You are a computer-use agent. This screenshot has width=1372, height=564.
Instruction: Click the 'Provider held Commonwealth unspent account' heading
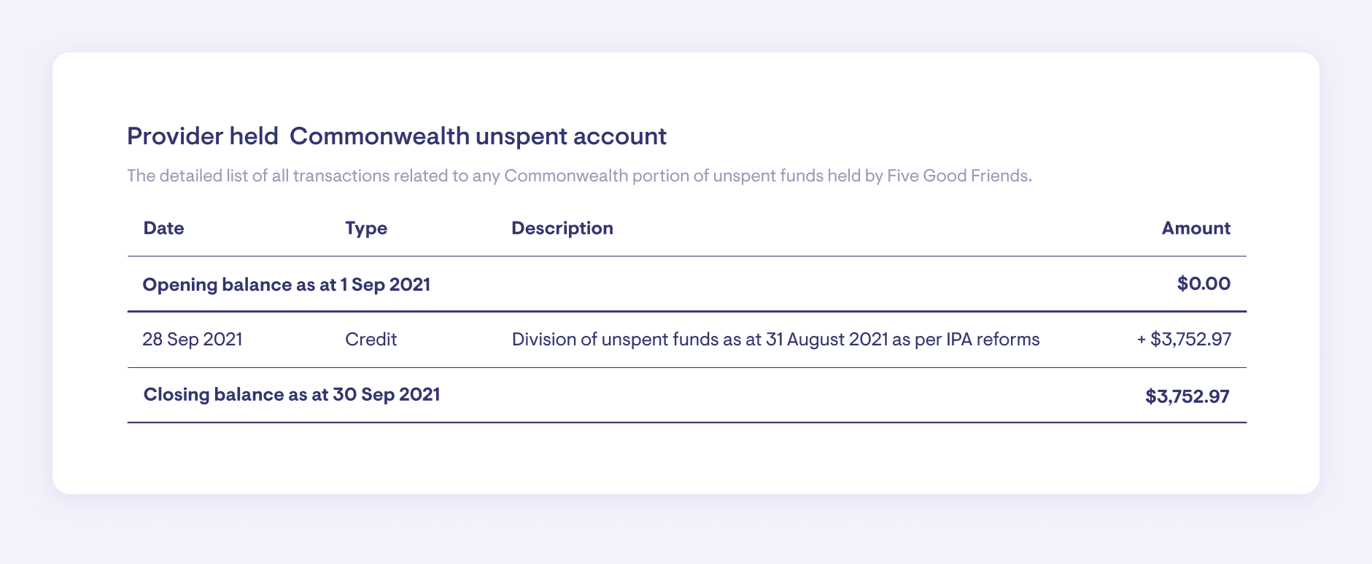pyautogui.click(x=396, y=136)
